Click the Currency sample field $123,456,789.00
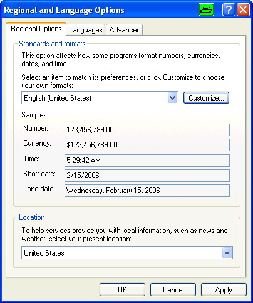 tap(147, 145)
